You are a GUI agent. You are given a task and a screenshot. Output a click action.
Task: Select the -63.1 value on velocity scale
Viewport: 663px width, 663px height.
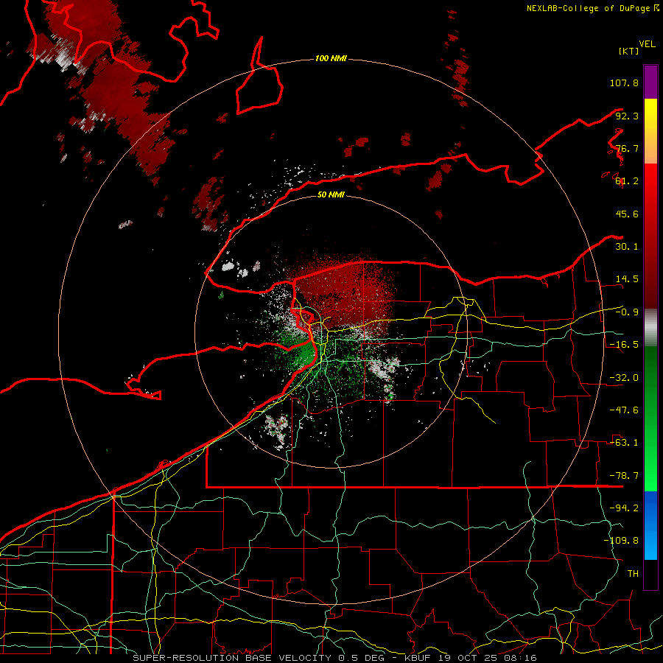(x=624, y=443)
